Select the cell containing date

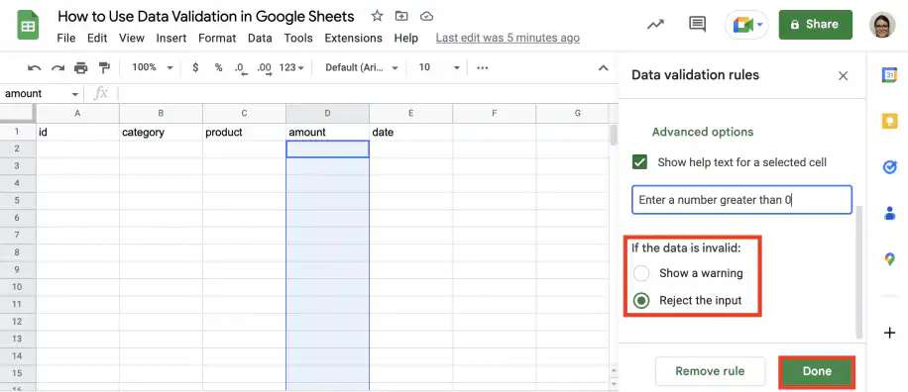click(410, 132)
